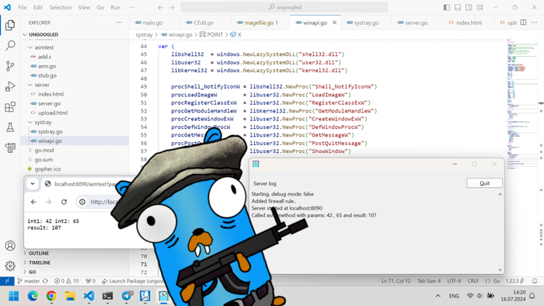The width and height of the screenshot is (544, 306).
Task: Open editor more actions ellipsis
Action: tap(535, 23)
